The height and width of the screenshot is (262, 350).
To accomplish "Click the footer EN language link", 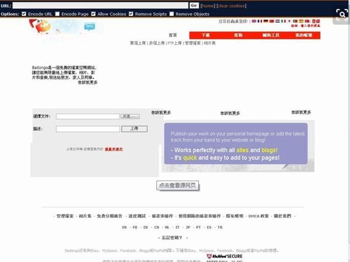I will click(x=125, y=227).
